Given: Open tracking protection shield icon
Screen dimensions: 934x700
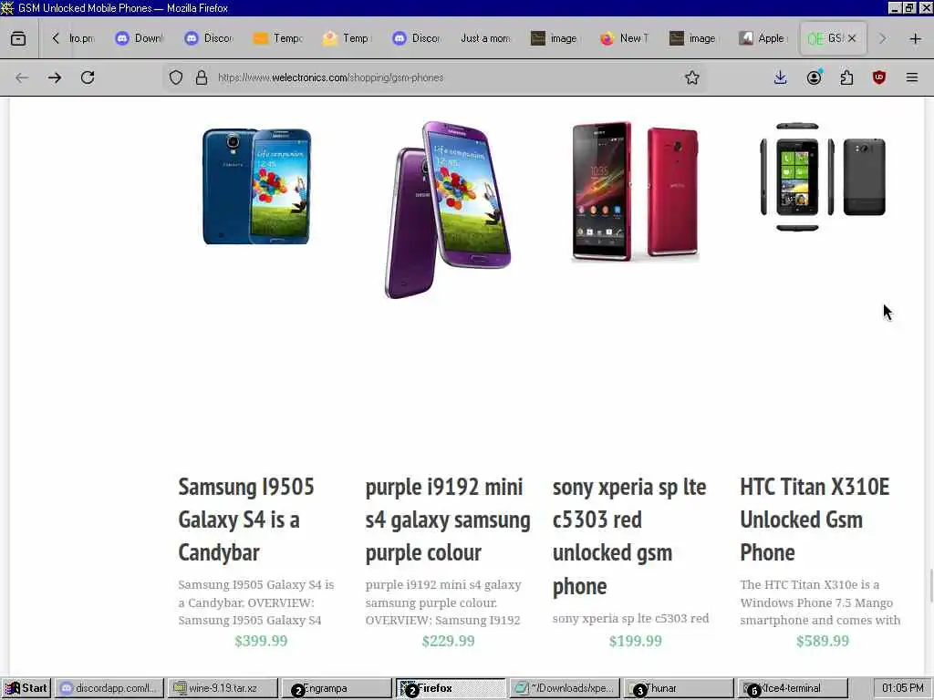Looking at the screenshot, I should click(176, 77).
